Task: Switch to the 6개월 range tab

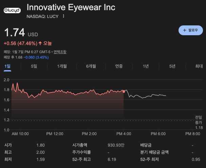Action: click(x=91, y=66)
